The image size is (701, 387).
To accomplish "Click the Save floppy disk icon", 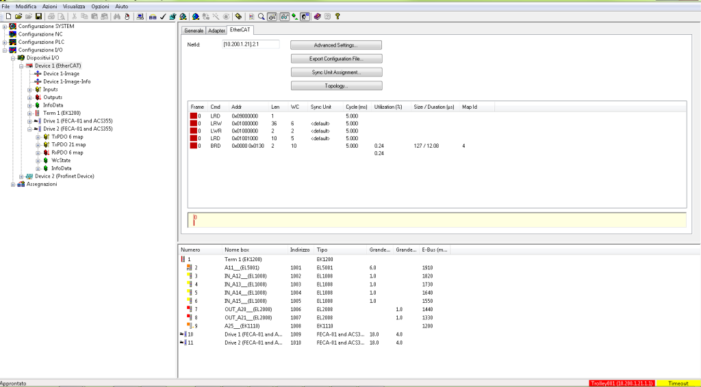I will coord(39,16).
